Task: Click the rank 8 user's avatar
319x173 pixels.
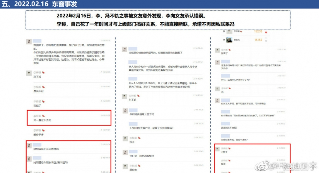Action: coord(229,31)
